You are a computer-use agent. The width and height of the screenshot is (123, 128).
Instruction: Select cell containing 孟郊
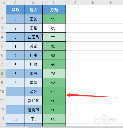34,92
